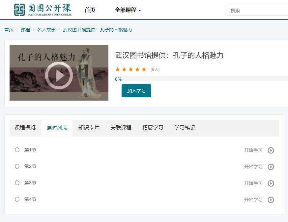Open the 第4节 lesson title
This screenshot has width=288, height=222.
pos(30,199)
